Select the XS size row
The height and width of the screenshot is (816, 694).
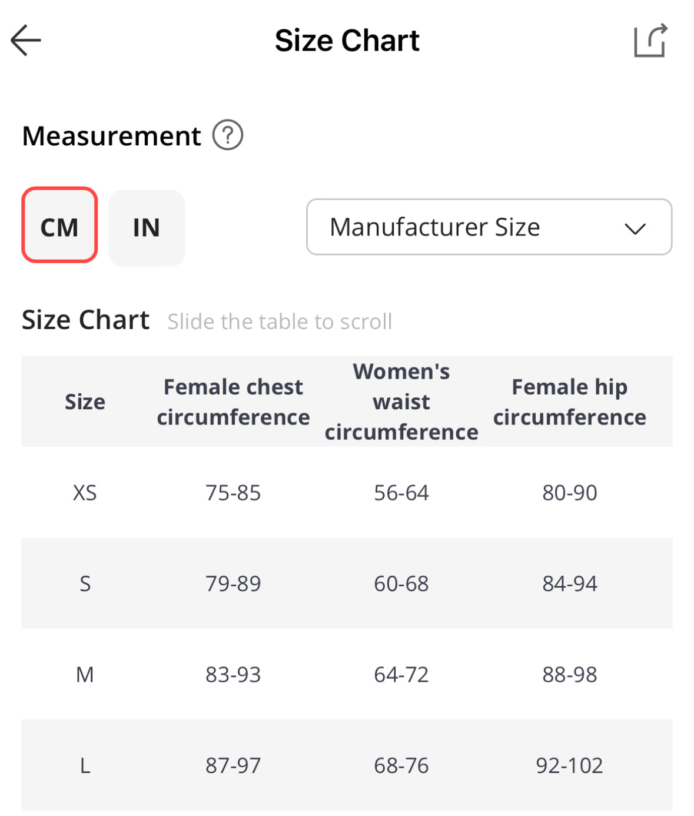tap(85, 493)
